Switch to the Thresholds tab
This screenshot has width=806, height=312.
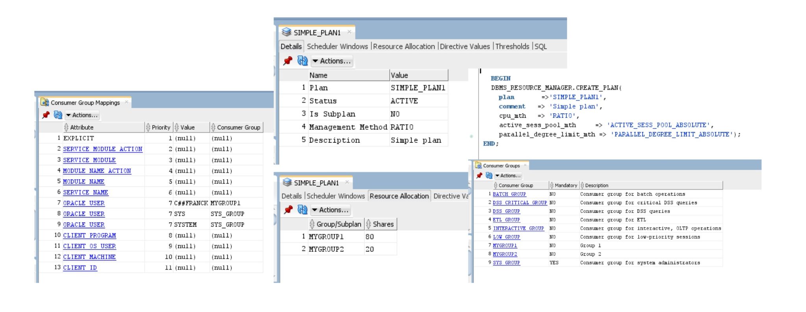point(512,46)
